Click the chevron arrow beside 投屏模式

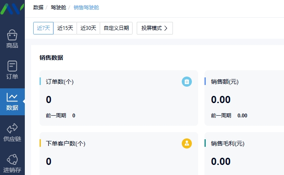click(166, 28)
